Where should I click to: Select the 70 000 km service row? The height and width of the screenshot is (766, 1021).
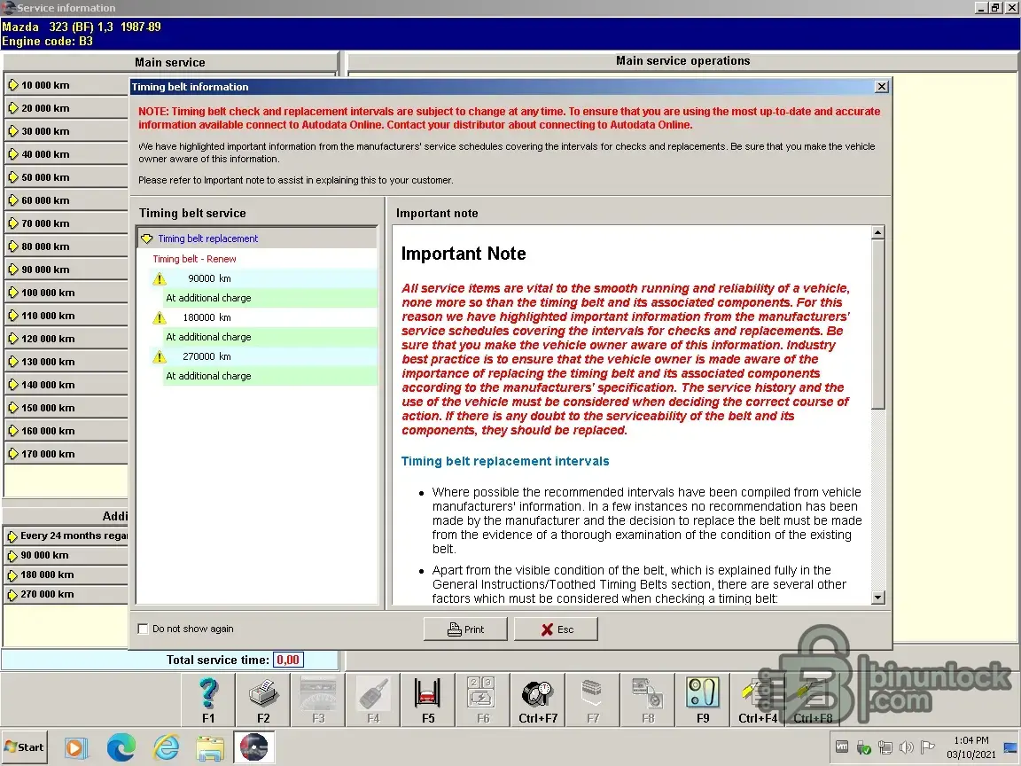[x=66, y=223]
